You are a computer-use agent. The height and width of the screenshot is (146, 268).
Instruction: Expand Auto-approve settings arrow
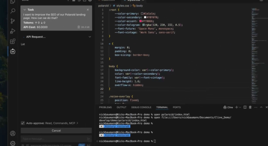pos(77,123)
